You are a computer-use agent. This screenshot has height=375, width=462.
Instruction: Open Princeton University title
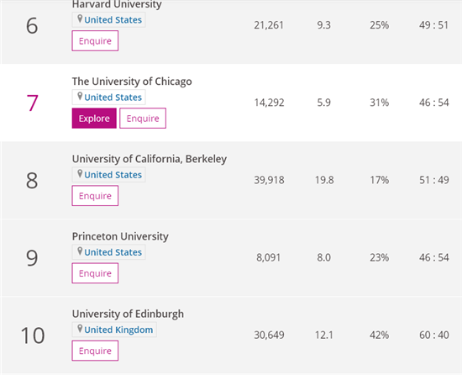pos(120,236)
